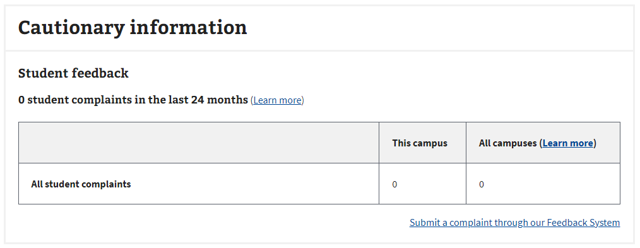The image size is (640, 248).
Task: Select the Student feedback subheading
Action: click(73, 73)
